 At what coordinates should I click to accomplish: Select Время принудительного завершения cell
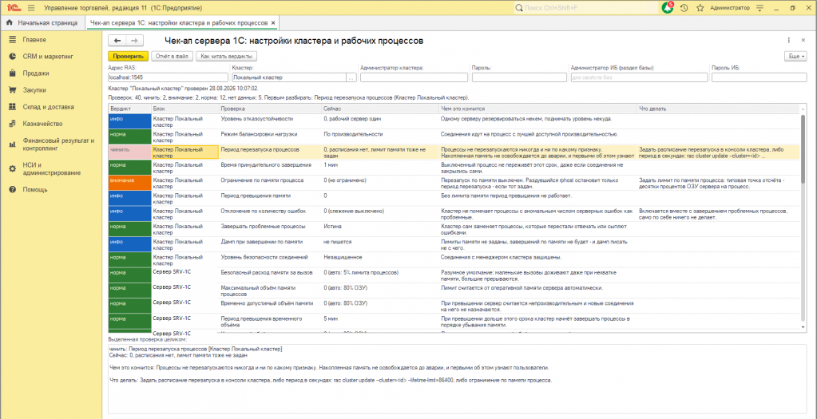point(269,168)
